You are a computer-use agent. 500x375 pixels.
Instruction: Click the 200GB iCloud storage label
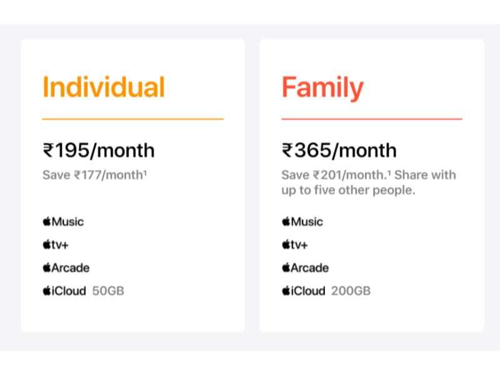[351, 291]
